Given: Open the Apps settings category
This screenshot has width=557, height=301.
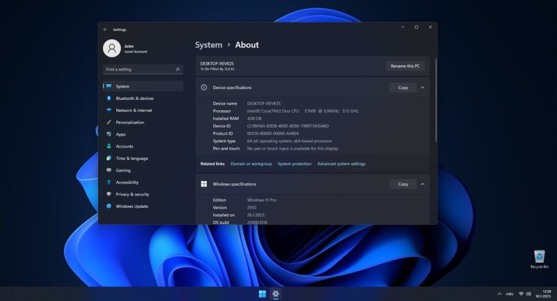Looking at the screenshot, I should click(x=121, y=134).
